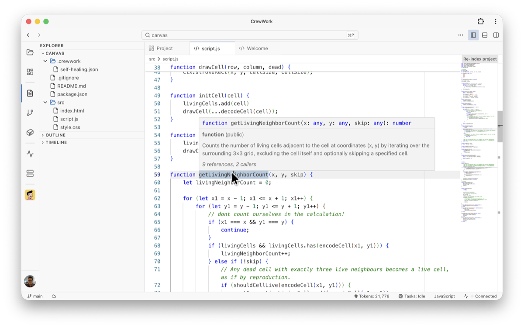Open the vertical three-dot menu in title bar
Viewport: 524px width, 328px height.
496,21
